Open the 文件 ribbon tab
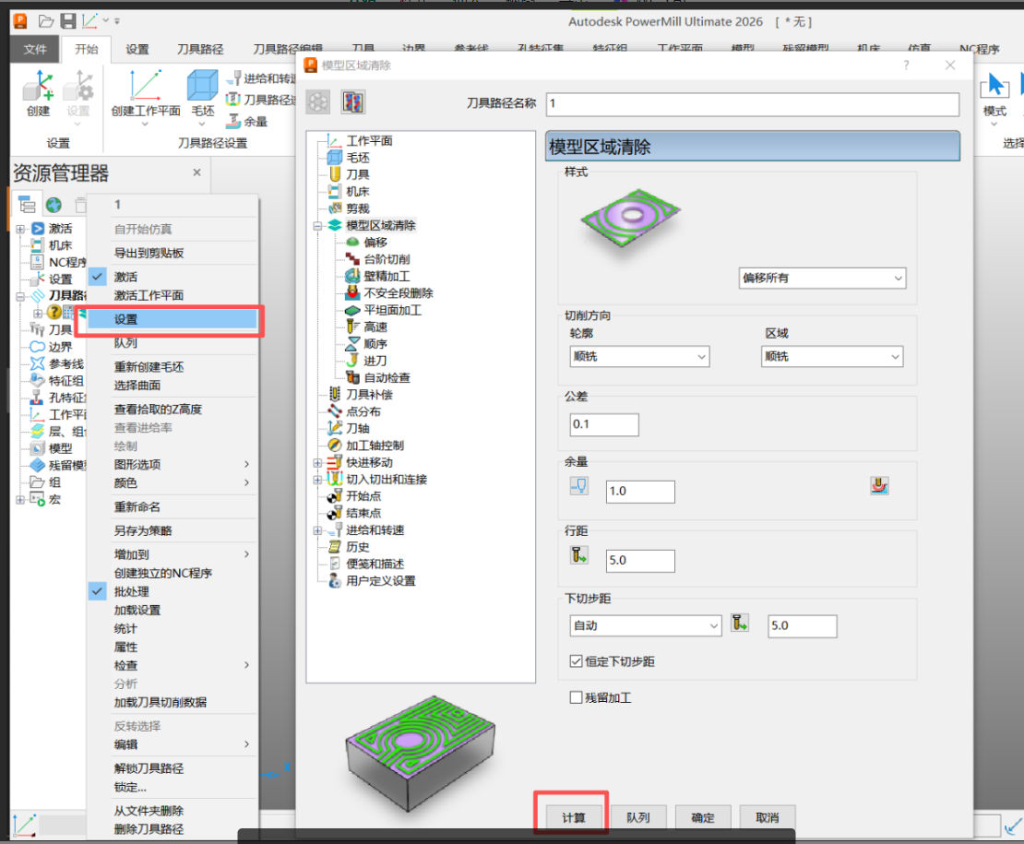 pos(35,49)
